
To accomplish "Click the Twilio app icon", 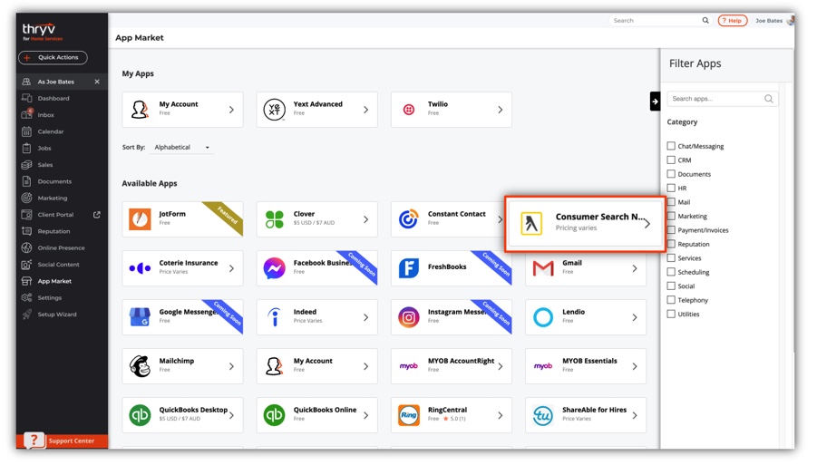I will pos(409,110).
